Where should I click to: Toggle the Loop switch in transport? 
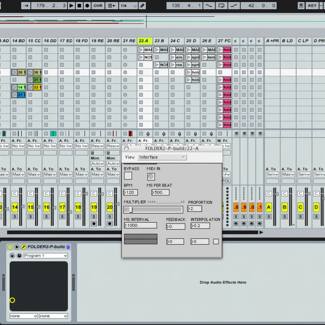221,5
